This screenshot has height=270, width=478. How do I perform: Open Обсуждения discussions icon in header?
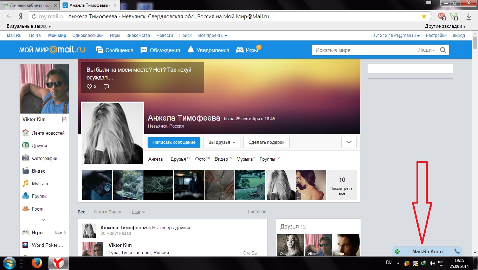coord(144,50)
